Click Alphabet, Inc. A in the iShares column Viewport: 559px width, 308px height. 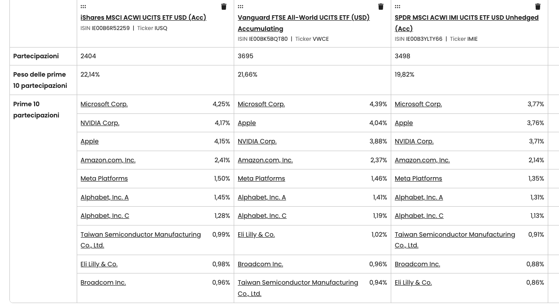[104, 197]
